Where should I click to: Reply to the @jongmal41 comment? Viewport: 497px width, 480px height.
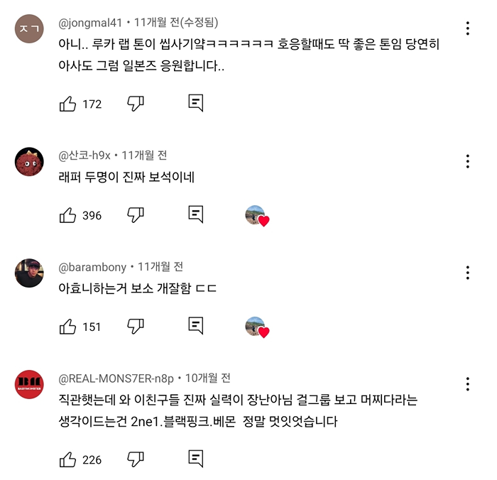coord(195,103)
